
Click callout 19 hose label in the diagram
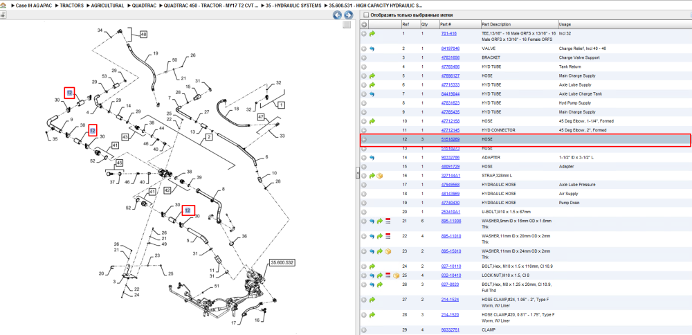click(155, 53)
